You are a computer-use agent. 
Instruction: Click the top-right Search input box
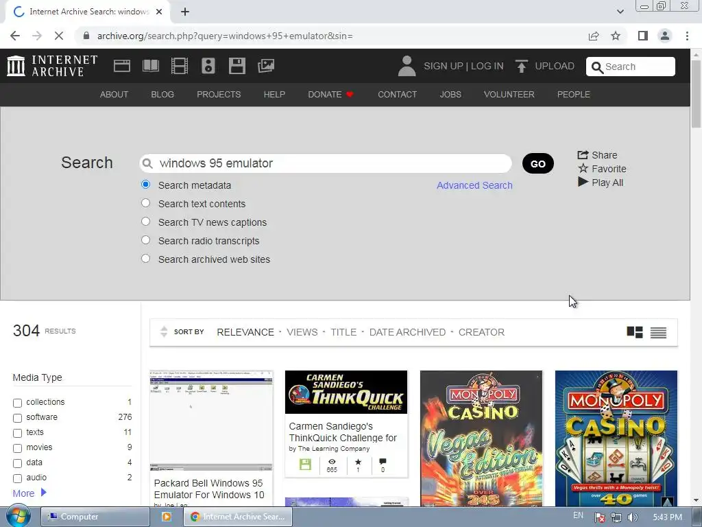[x=631, y=67]
